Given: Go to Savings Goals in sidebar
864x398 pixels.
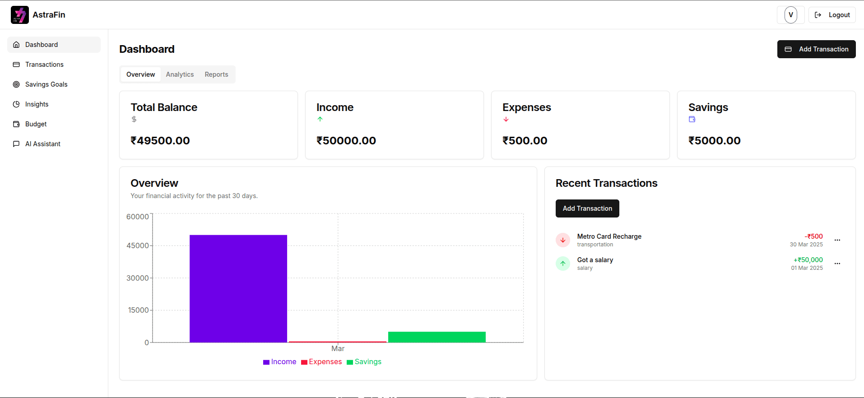Looking at the screenshot, I should (46, 84).
